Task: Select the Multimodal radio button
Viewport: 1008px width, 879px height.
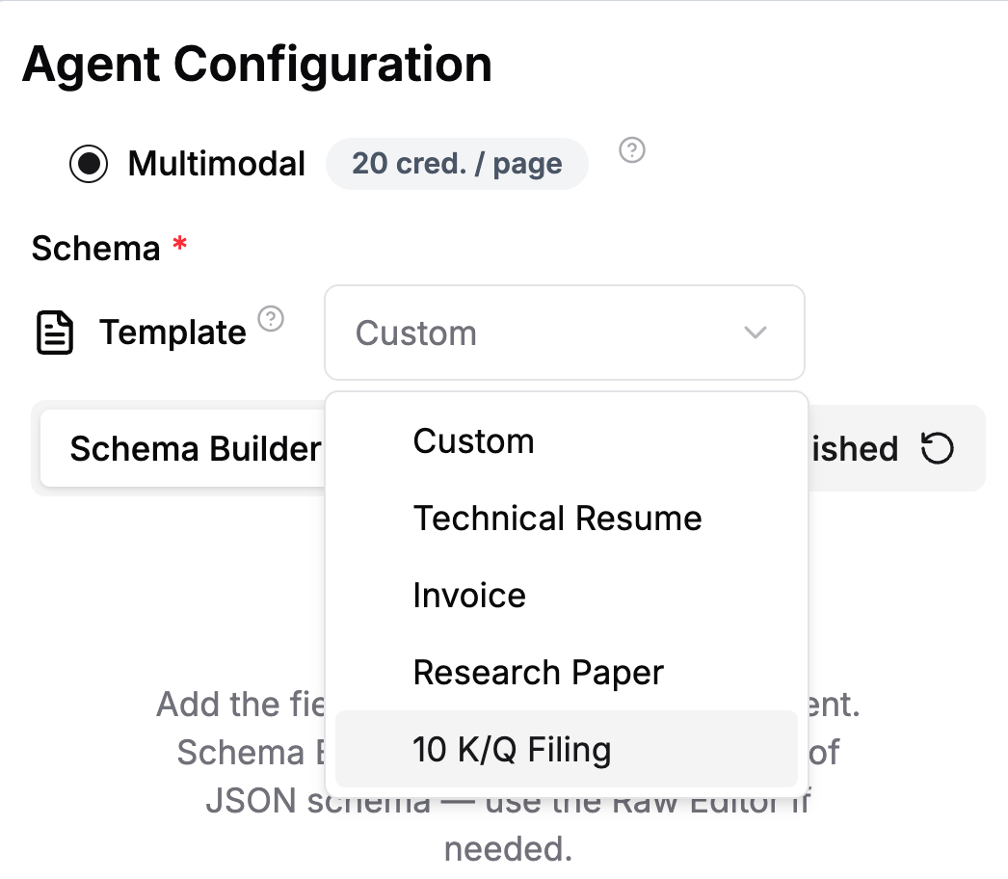Action: point(89,164)
